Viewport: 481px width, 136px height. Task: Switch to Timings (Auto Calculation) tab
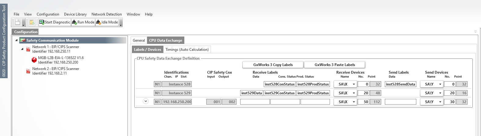click(x=187, y=50)
